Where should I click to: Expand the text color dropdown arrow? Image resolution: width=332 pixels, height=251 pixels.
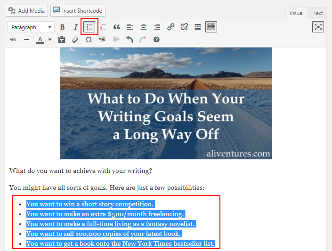coord(50,40)
